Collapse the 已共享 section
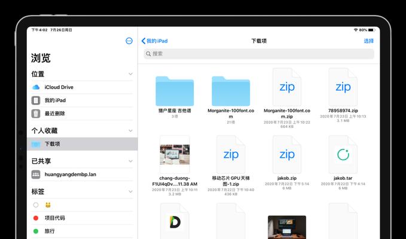The height and width of the screenshot is (239, 406). (x=130, y=161)
